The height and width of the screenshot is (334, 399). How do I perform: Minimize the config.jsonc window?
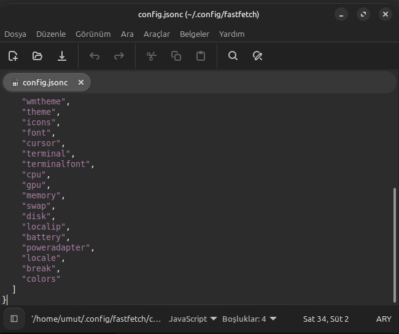[x=341, y=14]
